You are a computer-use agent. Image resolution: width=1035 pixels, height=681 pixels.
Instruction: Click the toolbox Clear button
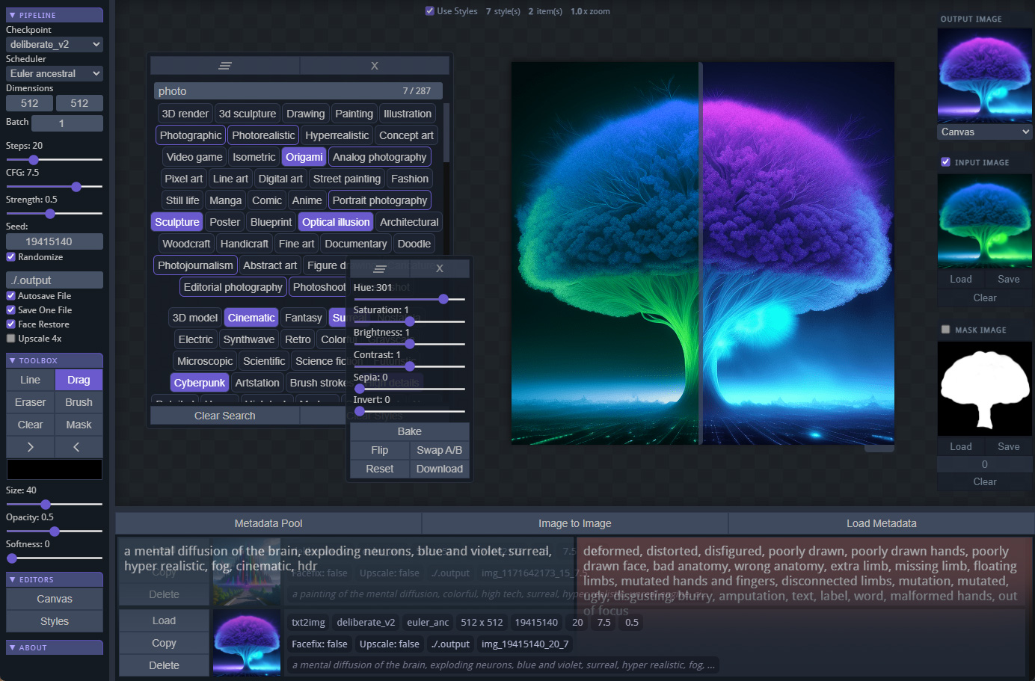click(30, 425)
